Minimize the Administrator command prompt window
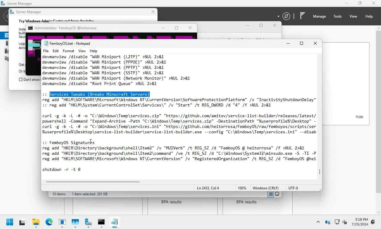381x229 pixels. [x=163, y=28]
